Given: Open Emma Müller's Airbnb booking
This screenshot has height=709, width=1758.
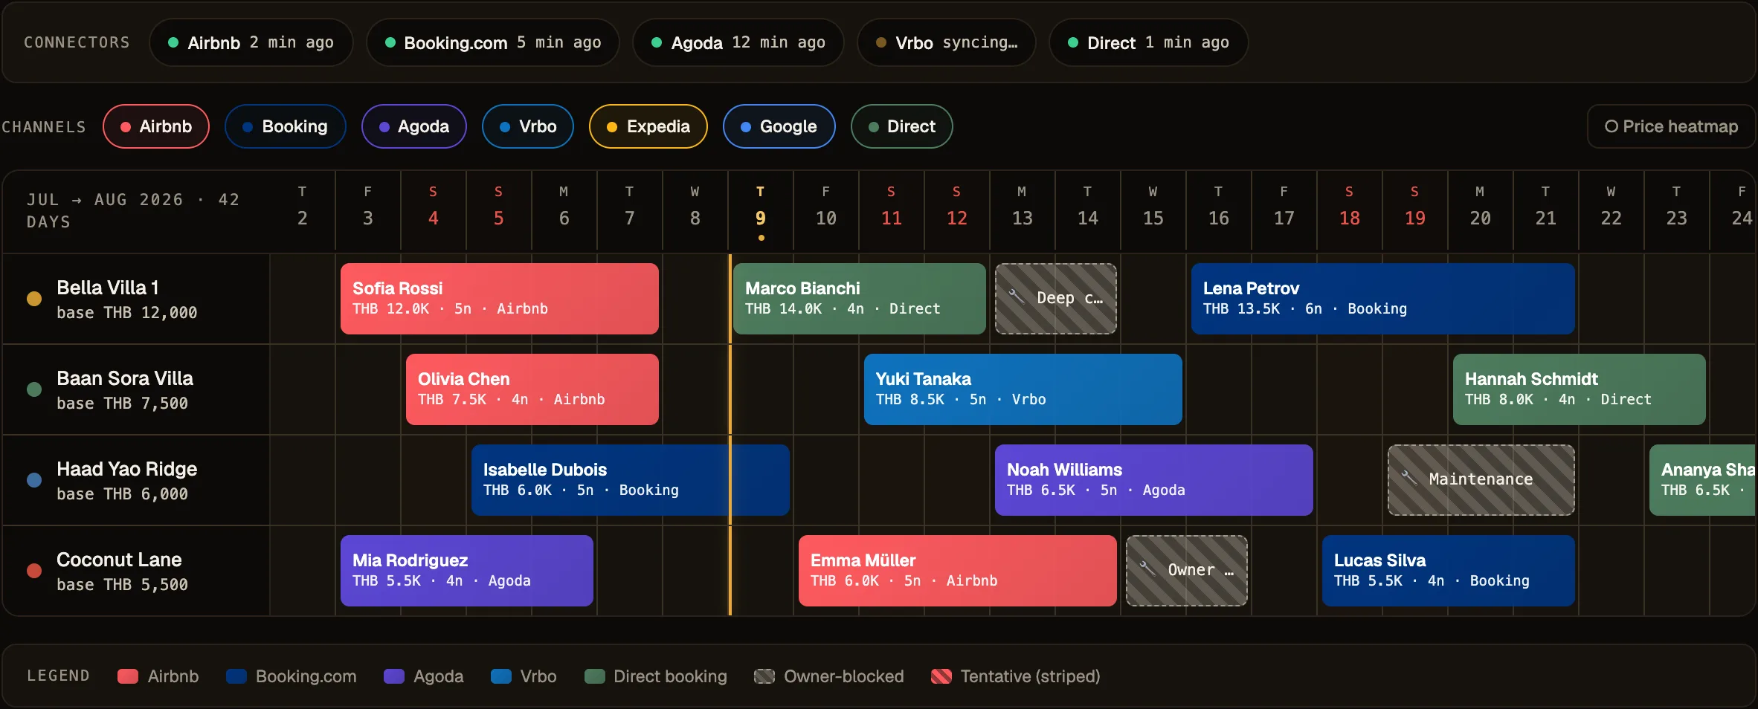Looking at the screenshot, I should 958,571.
